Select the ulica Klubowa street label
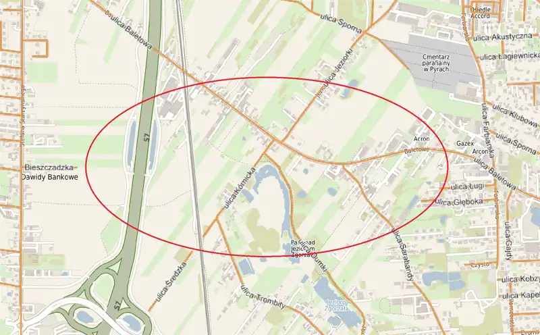 coord(514,115)
